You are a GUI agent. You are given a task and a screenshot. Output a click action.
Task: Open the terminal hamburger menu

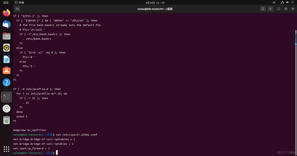point(270,9)
